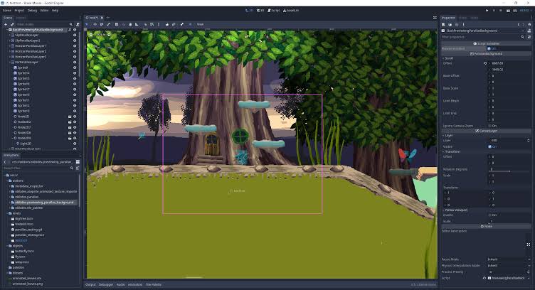Load resource icon in Inspector
The height and width of the screenshot is (290, 535).
pos(450,25)
